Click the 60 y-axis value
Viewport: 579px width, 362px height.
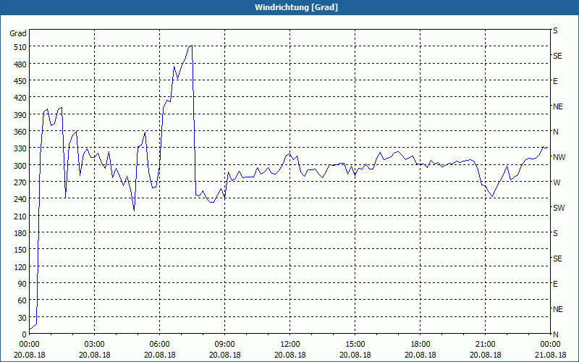click(22, 300)
